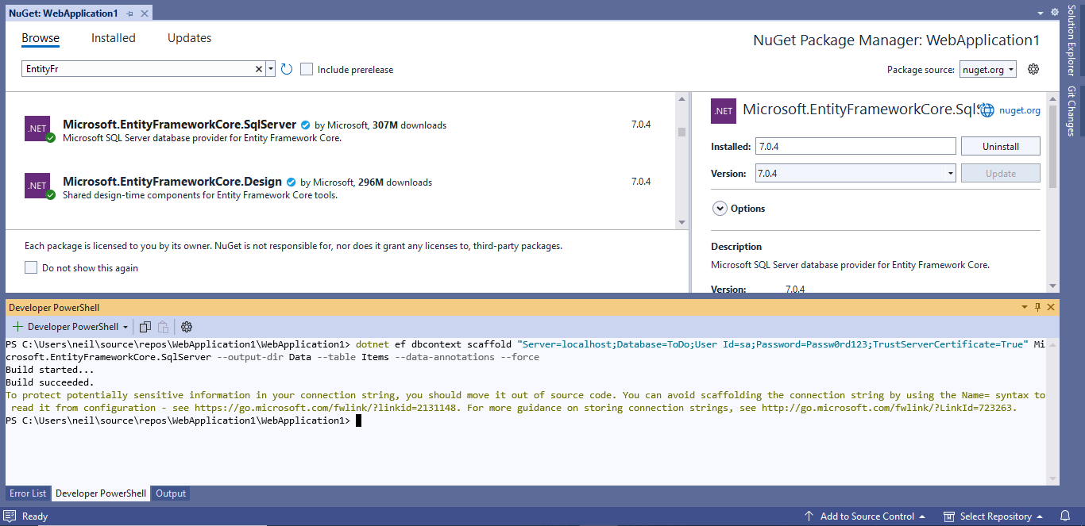Click the terminal vertical scrollbar
Viewport: 1085px width, 526px height.
(1053, 411)
